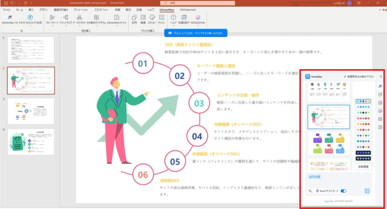The image size is (387, 209).
Task: Click the user avatar beside Luc in the title bar
Action: click(x=349, y=3)
